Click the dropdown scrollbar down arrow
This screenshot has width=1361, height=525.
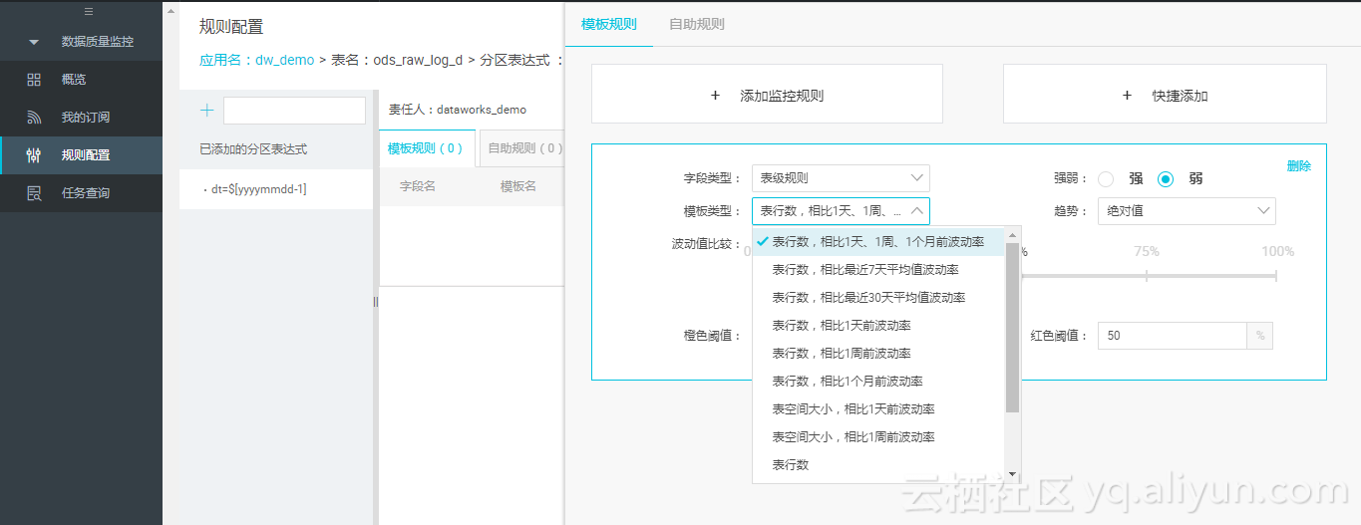coord(1012,474)
